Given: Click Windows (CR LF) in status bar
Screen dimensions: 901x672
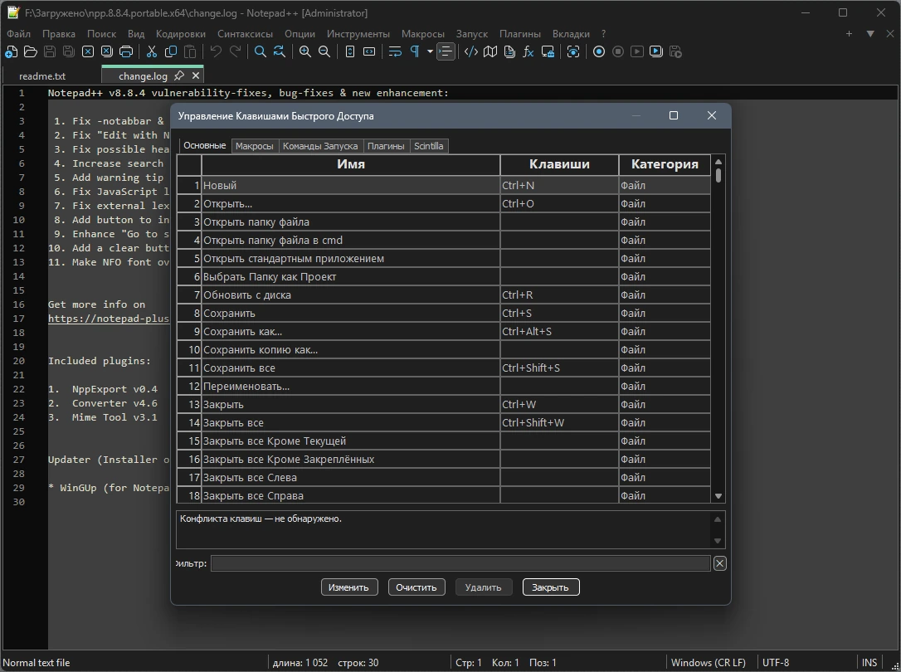Looking at the screenshot, I should click(x=708, y=662).
